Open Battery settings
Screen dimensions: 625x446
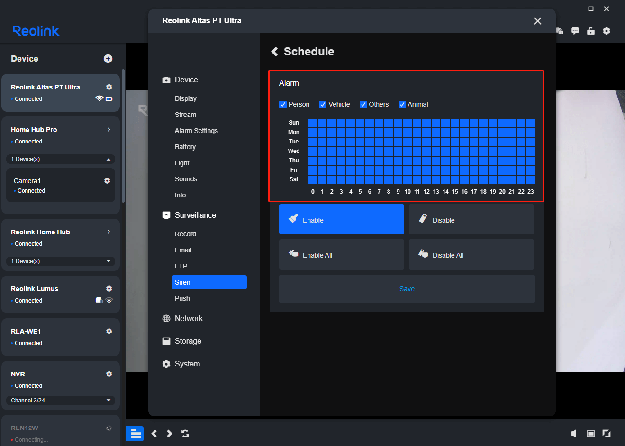click(185, 147)
